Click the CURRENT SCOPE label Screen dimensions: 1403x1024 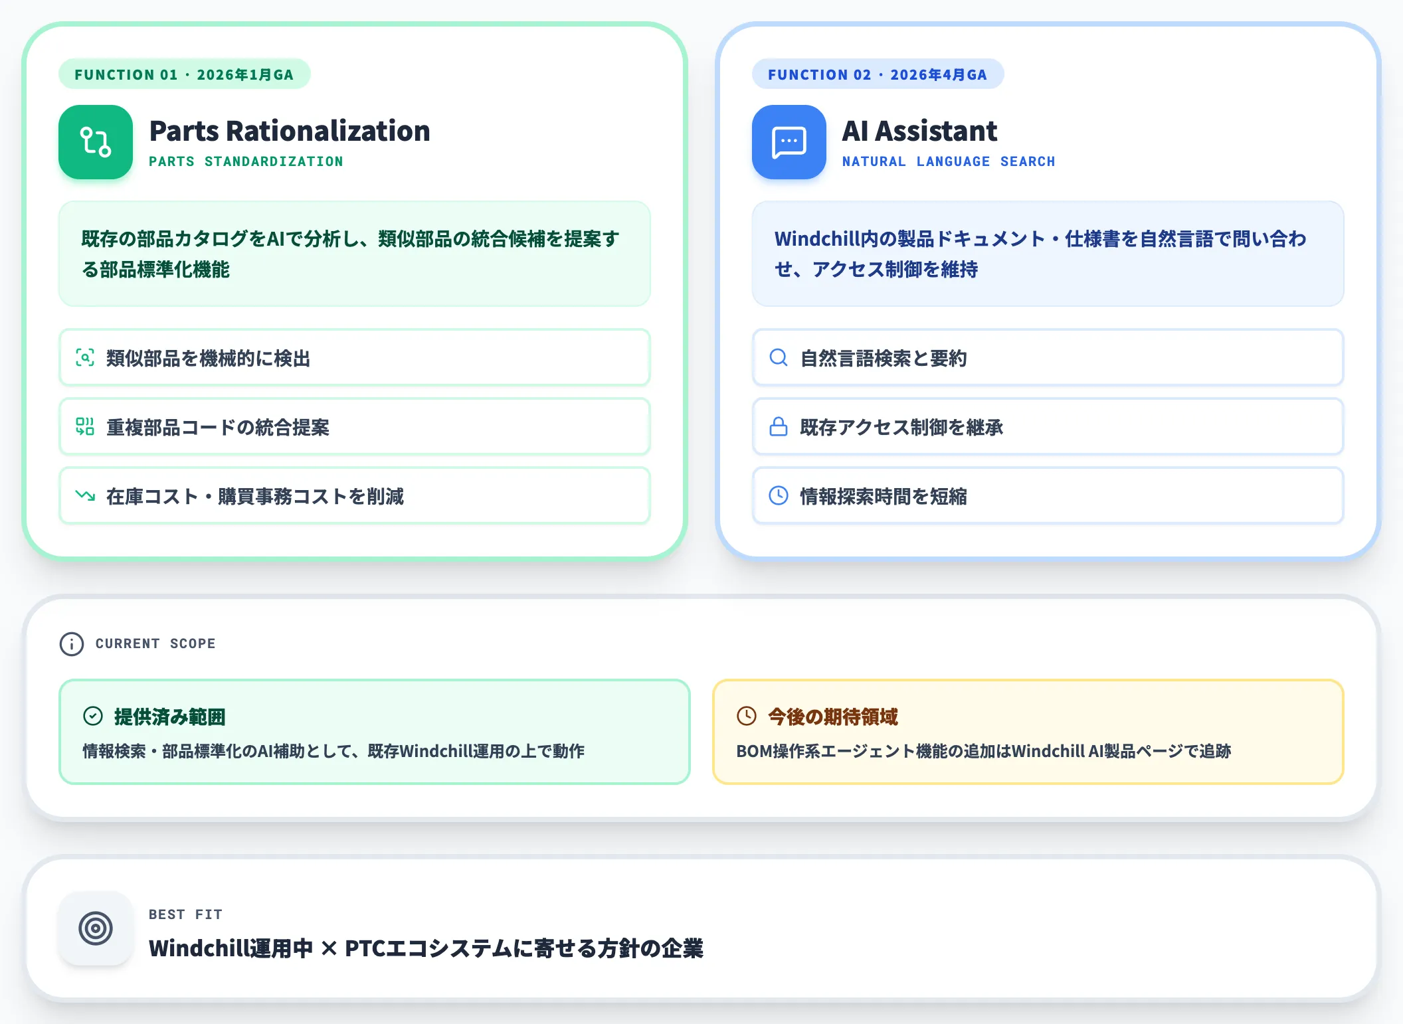155,643
